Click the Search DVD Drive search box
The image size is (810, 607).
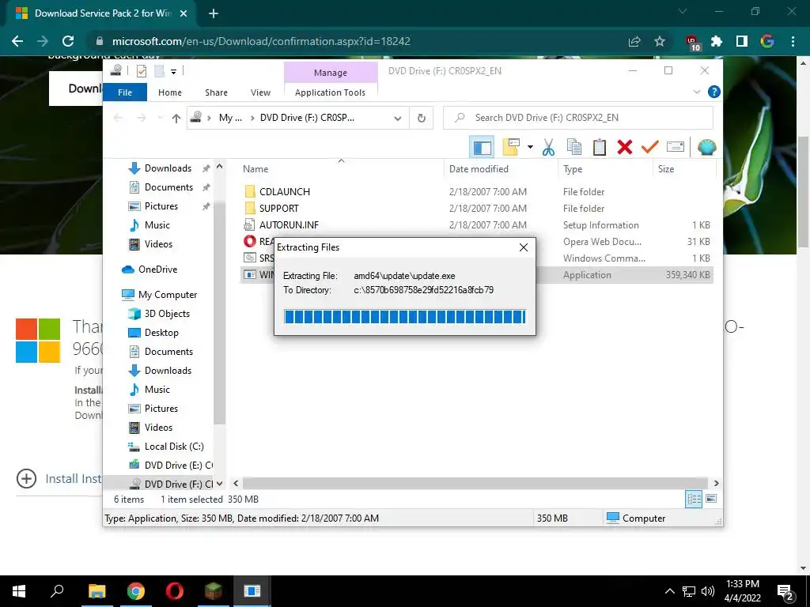[578, 118]
